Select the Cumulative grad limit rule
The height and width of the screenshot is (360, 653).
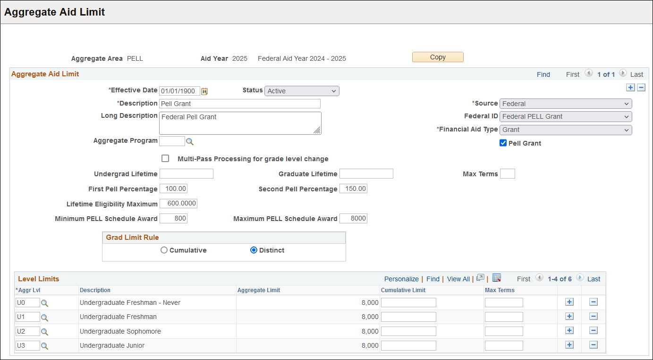click(x=164, y=250)
